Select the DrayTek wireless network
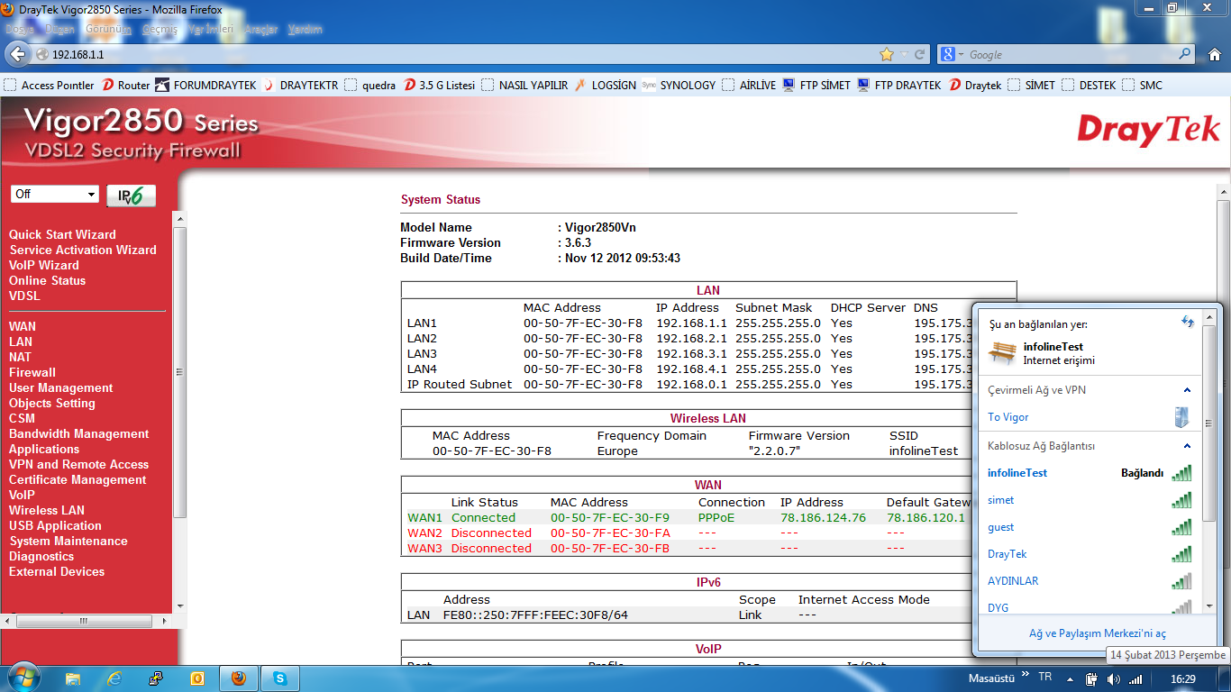The height and width of the screenshot is (692, 1231). pyautogui.click(x=1007, y=554)
